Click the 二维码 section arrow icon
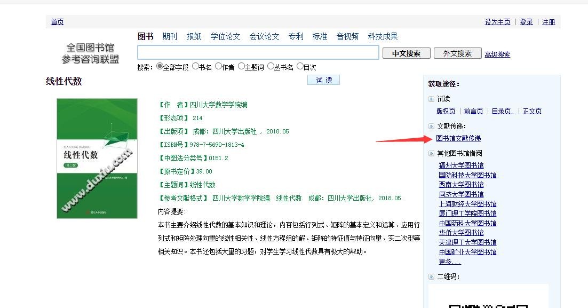Image resolution: width=588 pixels, height=308 pixels. coord(432,277)
